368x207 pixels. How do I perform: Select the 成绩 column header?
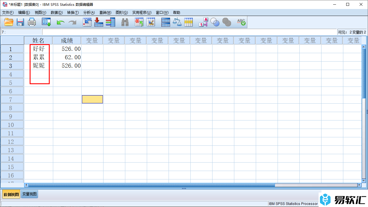(67, 40)
